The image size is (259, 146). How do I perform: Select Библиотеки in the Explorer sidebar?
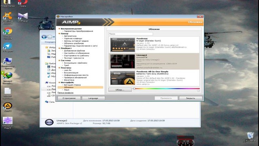[50, 63]
